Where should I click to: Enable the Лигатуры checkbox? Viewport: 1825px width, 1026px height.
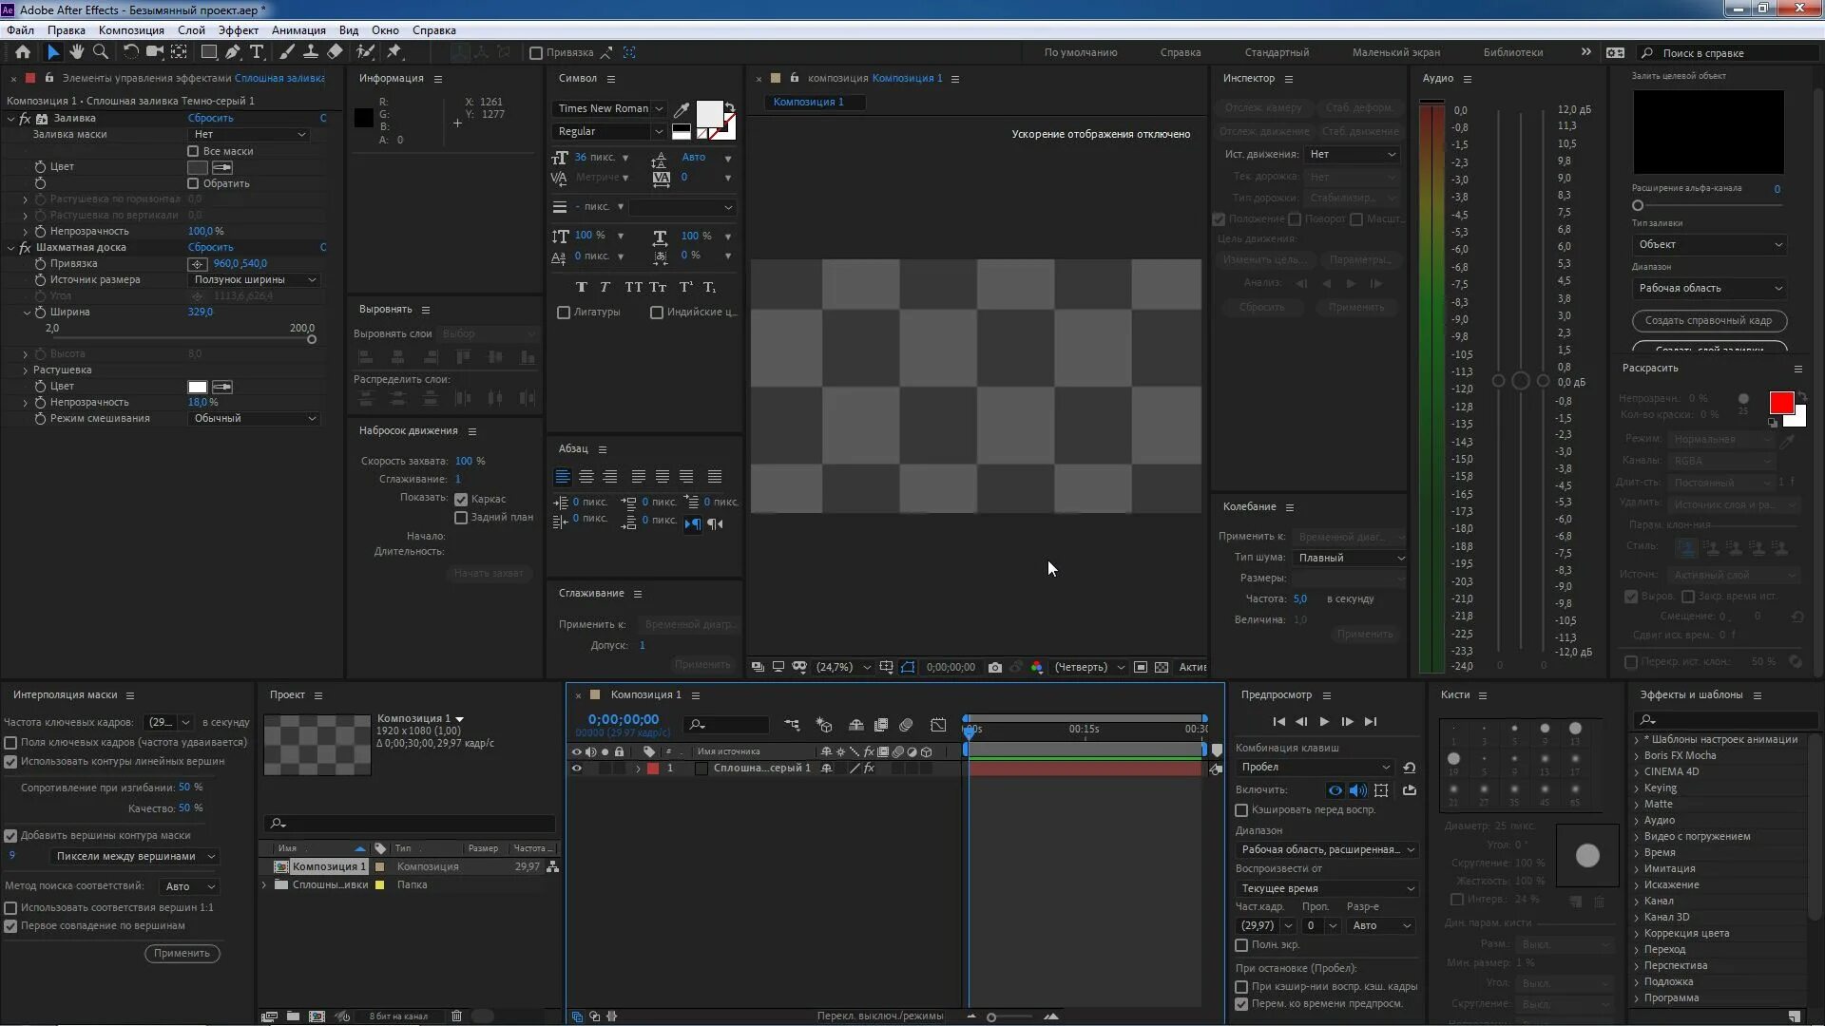coord(564,313)
